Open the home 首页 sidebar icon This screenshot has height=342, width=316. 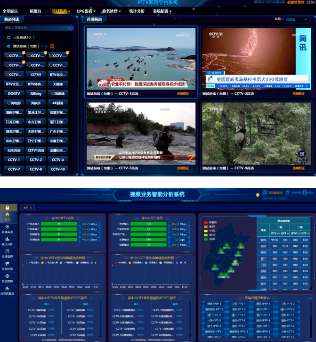(x=7, y=214)
